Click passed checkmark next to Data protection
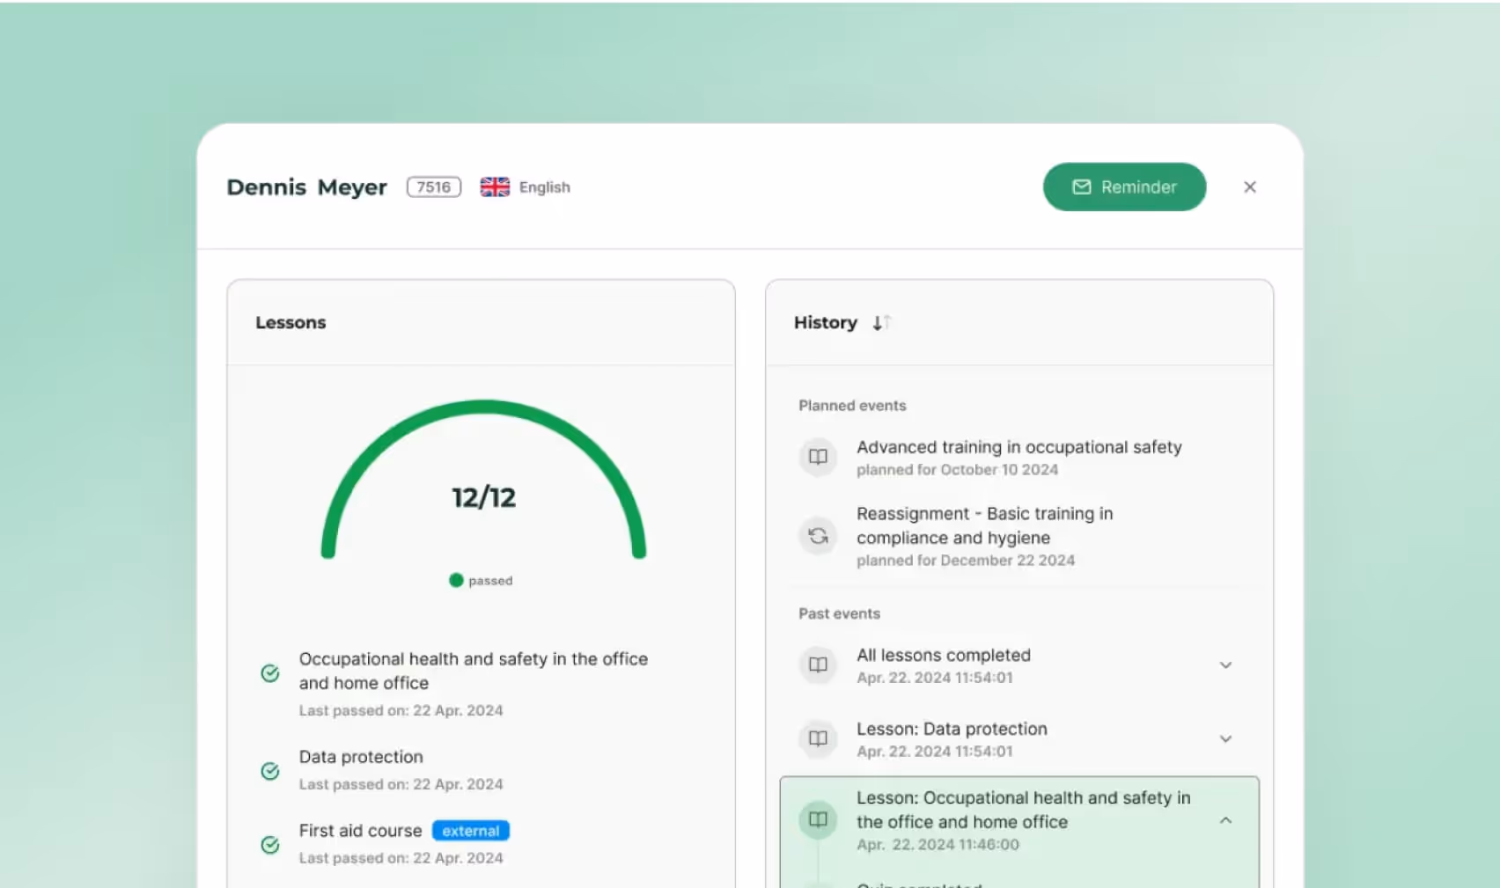 [270, 771]
